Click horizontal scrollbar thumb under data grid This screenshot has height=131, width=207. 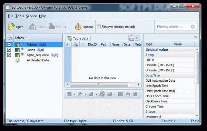(x=99, y=84)
